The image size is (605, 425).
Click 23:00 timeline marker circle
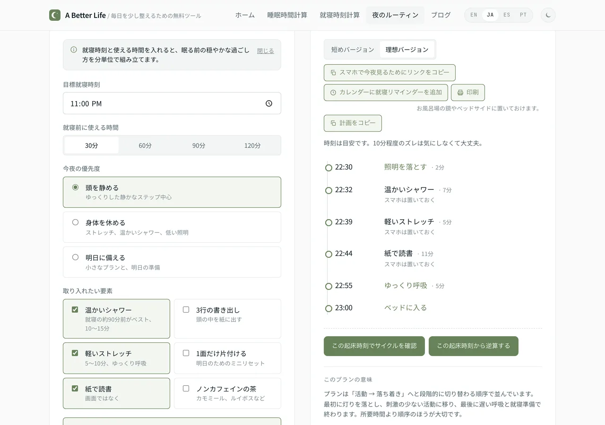328,308
